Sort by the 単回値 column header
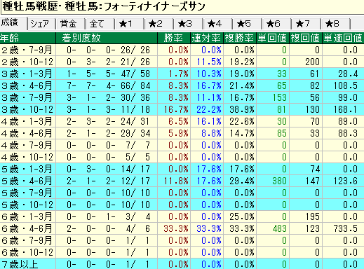The image size is (364, 269). pos(273,38)
